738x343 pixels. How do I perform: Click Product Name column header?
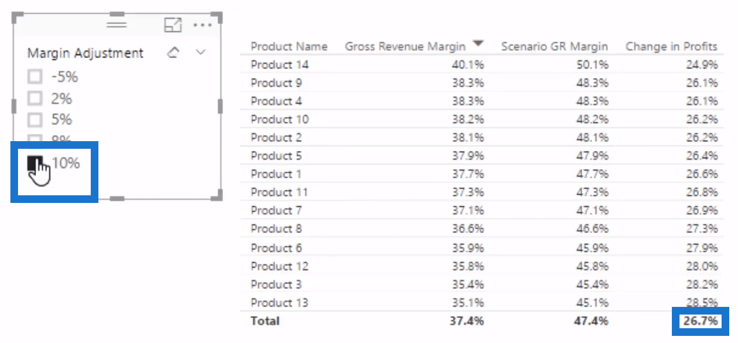pyautogui.click(x=289, y=46)
